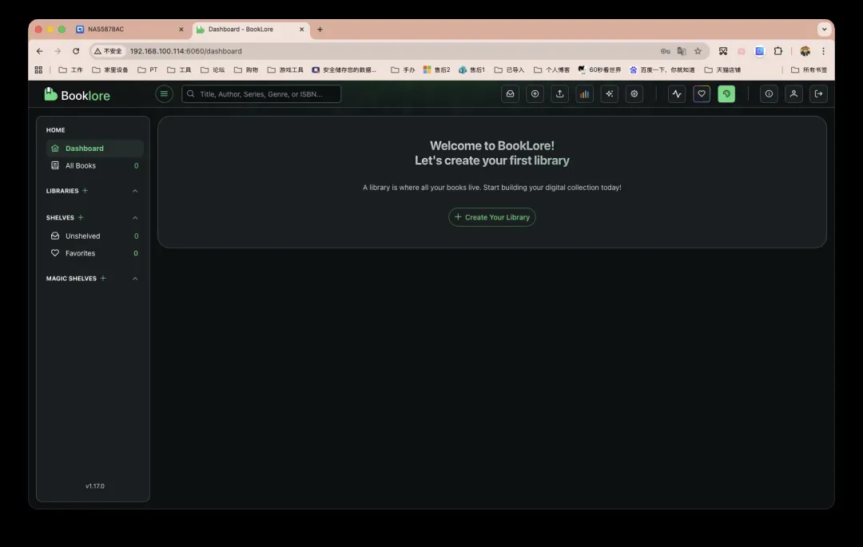Image resolution: width=863 pixels, height=547 pixels.
Task: Open the 天猫店铺 bookmark folder
Action: coord(722,69)
